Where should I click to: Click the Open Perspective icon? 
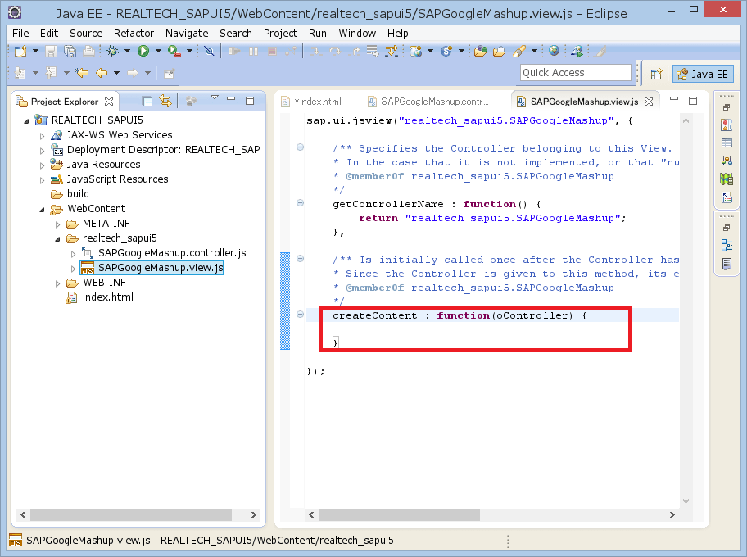(656, 74)
